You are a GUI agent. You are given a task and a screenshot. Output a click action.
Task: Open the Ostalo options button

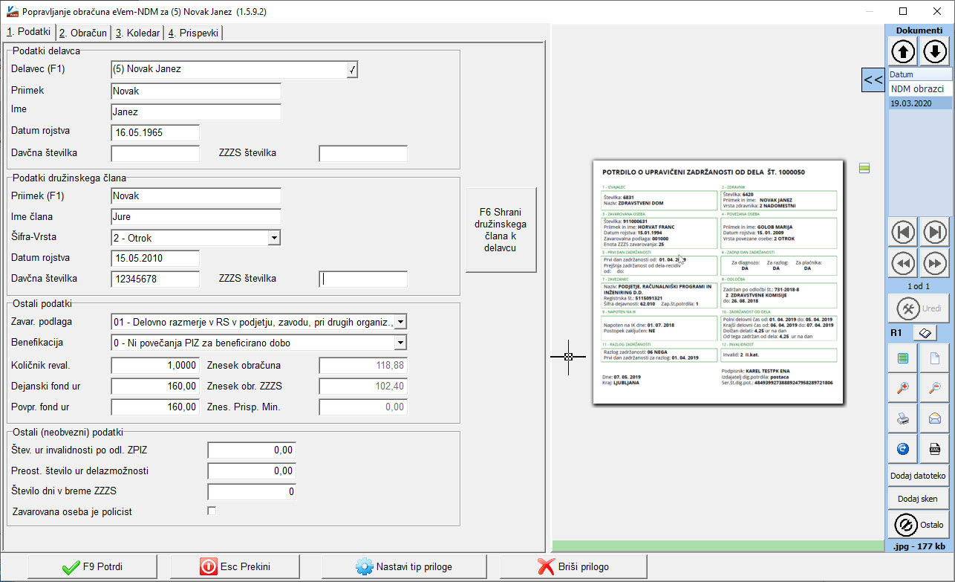click(919, 525)
